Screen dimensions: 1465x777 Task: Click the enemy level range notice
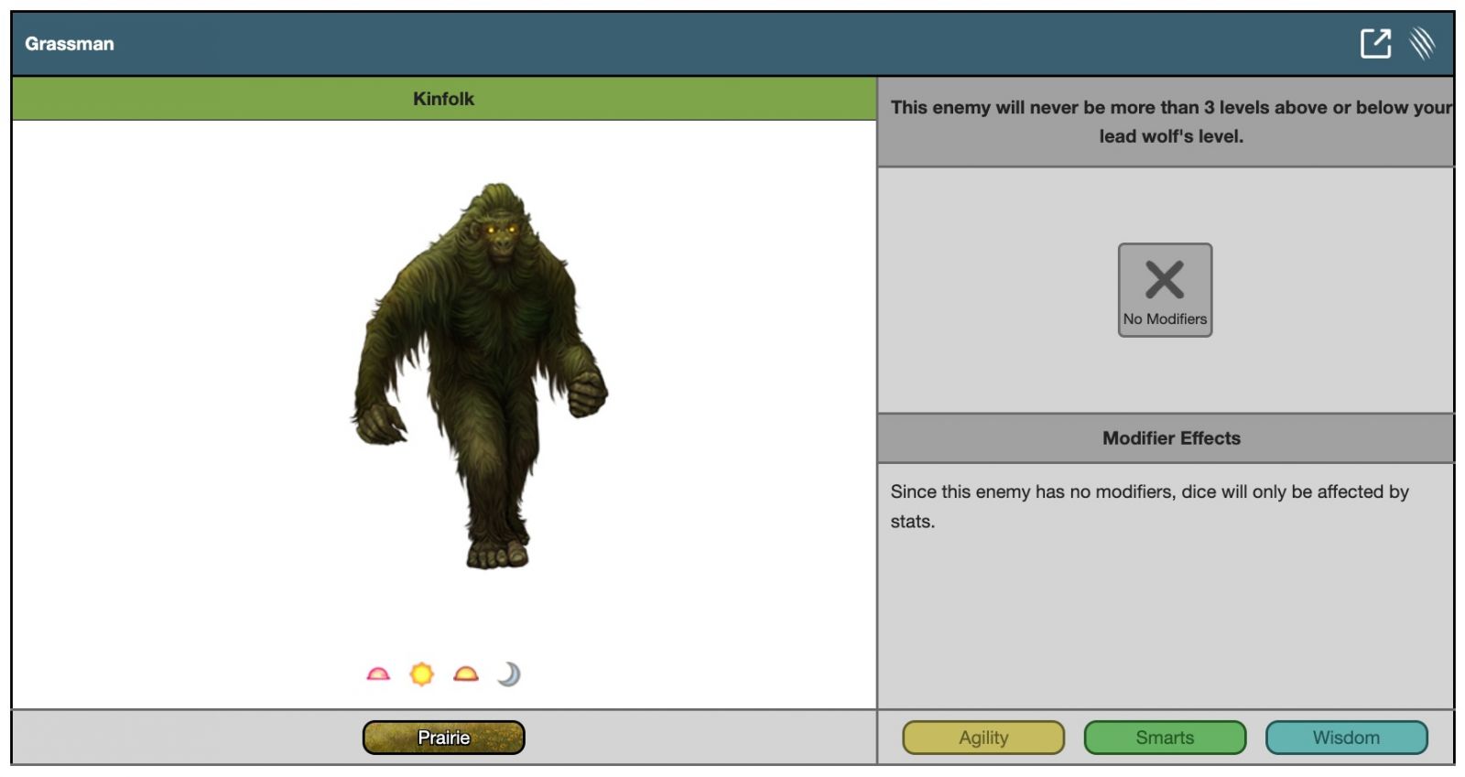coord(1170,122)
